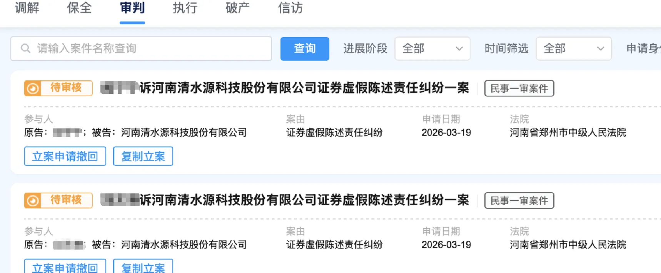Click the first case's 证券虚假陈述责任纠纷 cause value

[334, 133]
